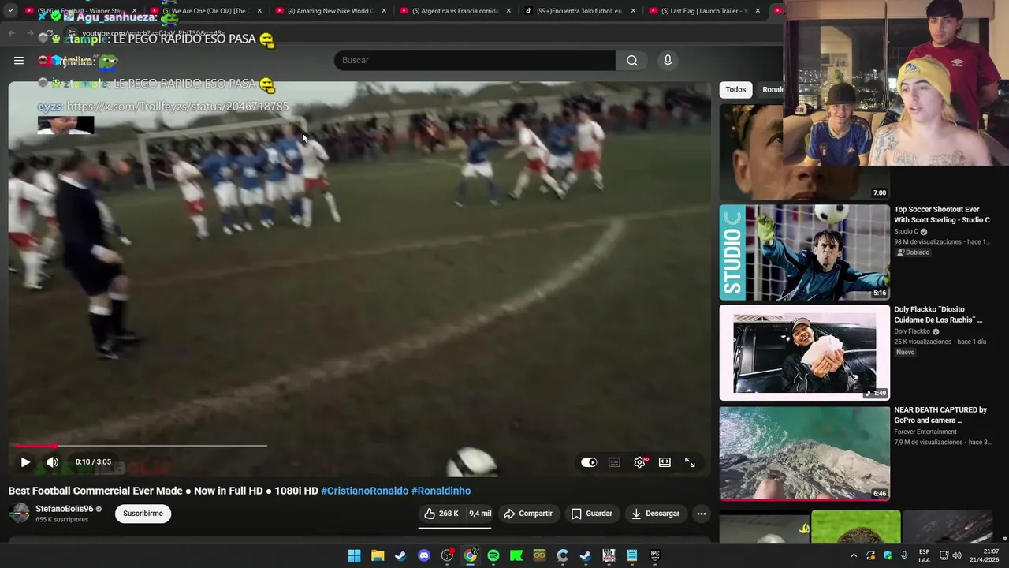The height and width of the screenshot is (568, 1009).
Task: Expand the hidden system tray icons
Action: tap(854, 555)
